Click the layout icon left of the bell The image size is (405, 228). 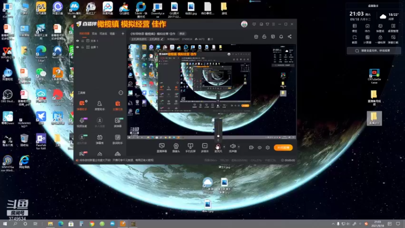(273, 36)
